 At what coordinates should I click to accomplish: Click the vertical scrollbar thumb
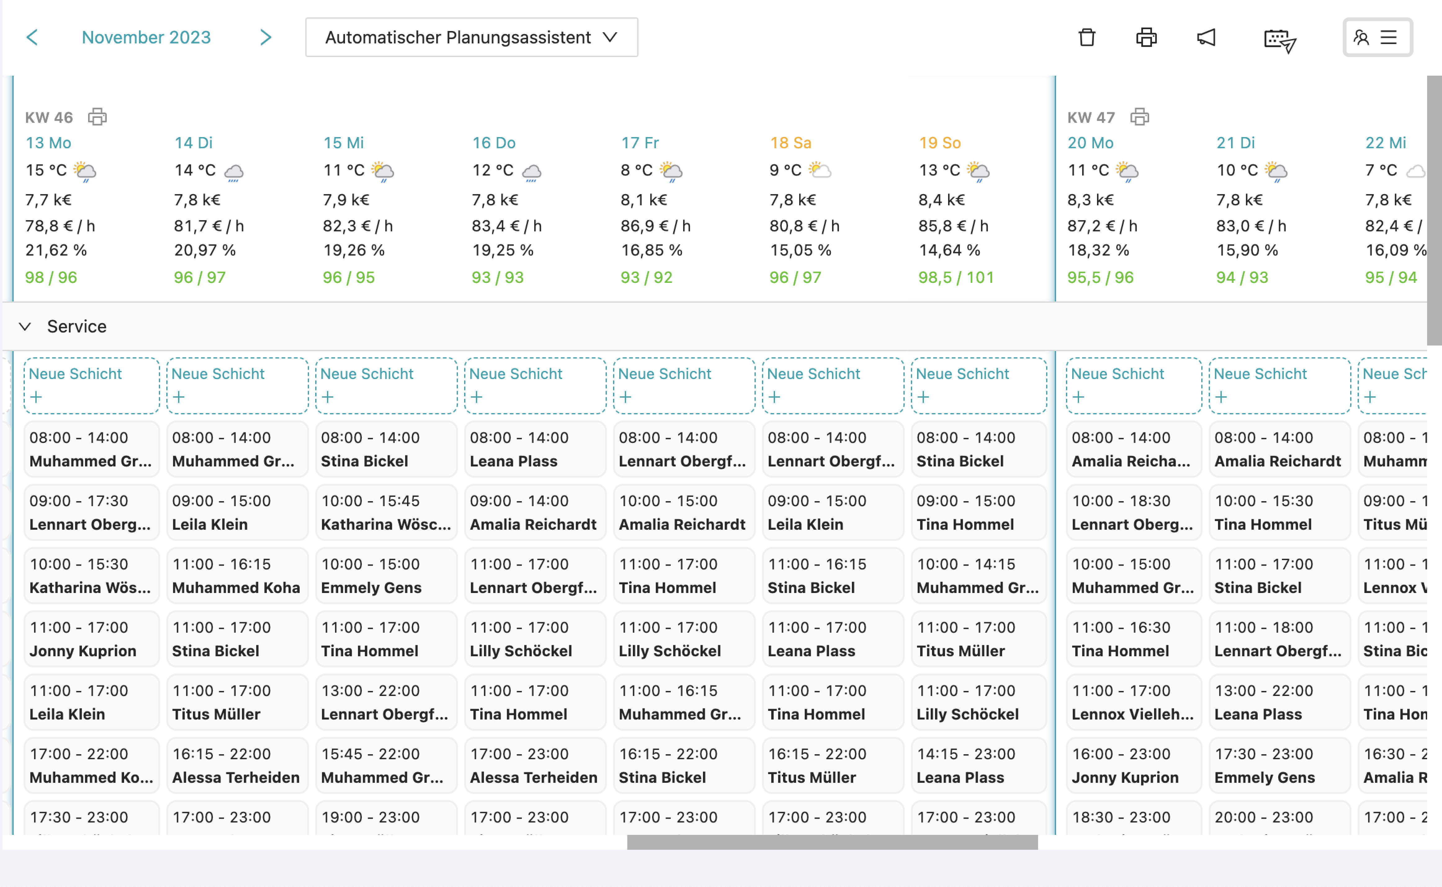[1434, 210]
